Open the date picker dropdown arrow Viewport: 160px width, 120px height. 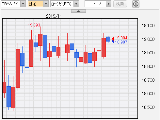point(108,4)
